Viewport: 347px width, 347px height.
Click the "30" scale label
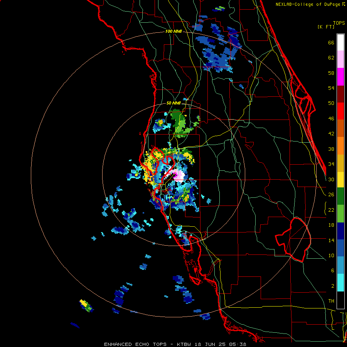click(x=331, y=179)
